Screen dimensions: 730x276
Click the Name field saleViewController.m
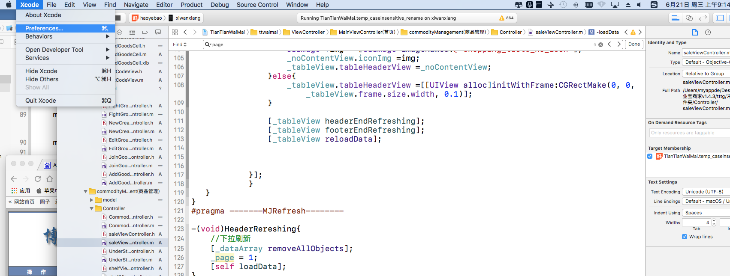[x=706, y=53]
